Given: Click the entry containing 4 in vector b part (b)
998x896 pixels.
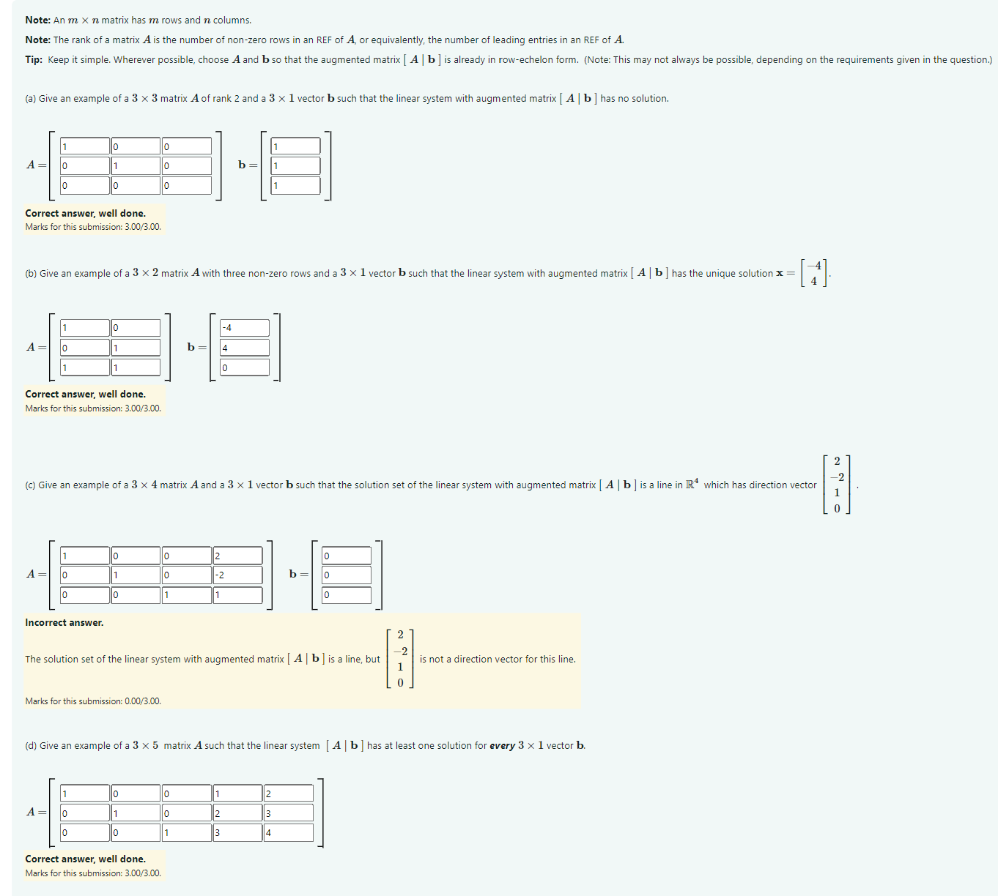Looking at the screenshot, I should click(244, 347).
